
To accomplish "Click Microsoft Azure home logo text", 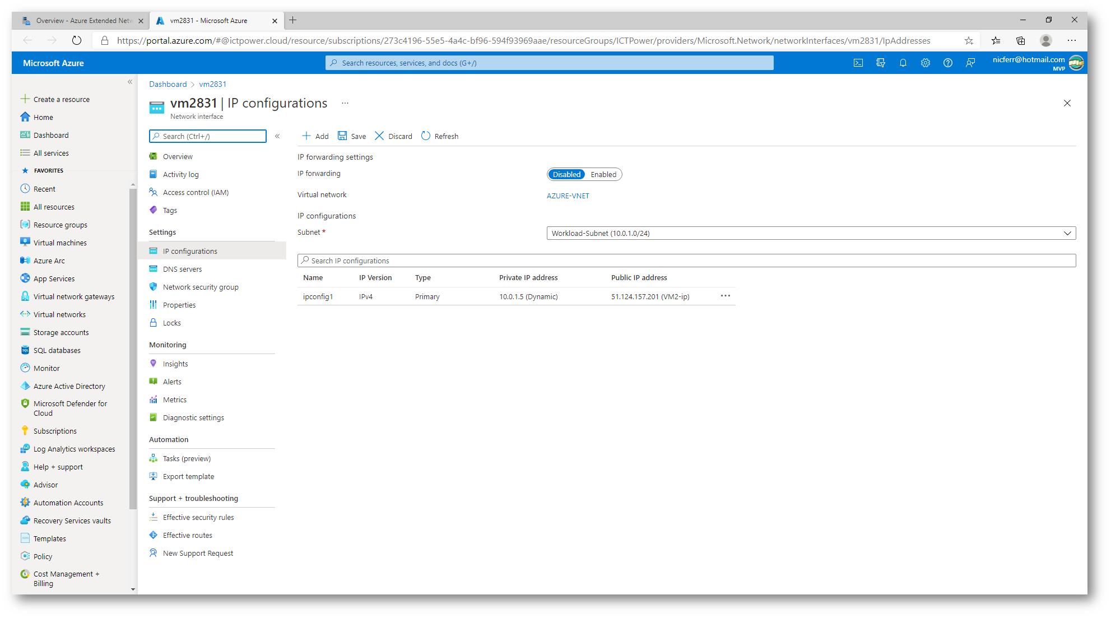I will (53, 63).
